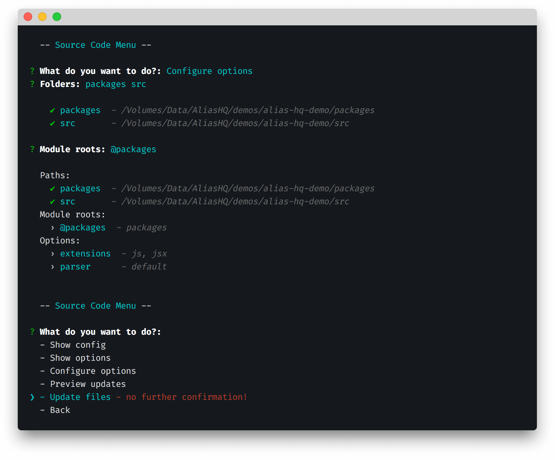Toggle the src folder selection
Image resolution: width=555 pixels, height=460 pixels.
tap(68, 124)
